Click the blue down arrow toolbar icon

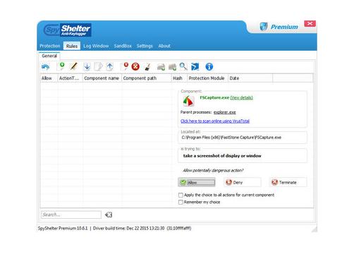point(87,67)
